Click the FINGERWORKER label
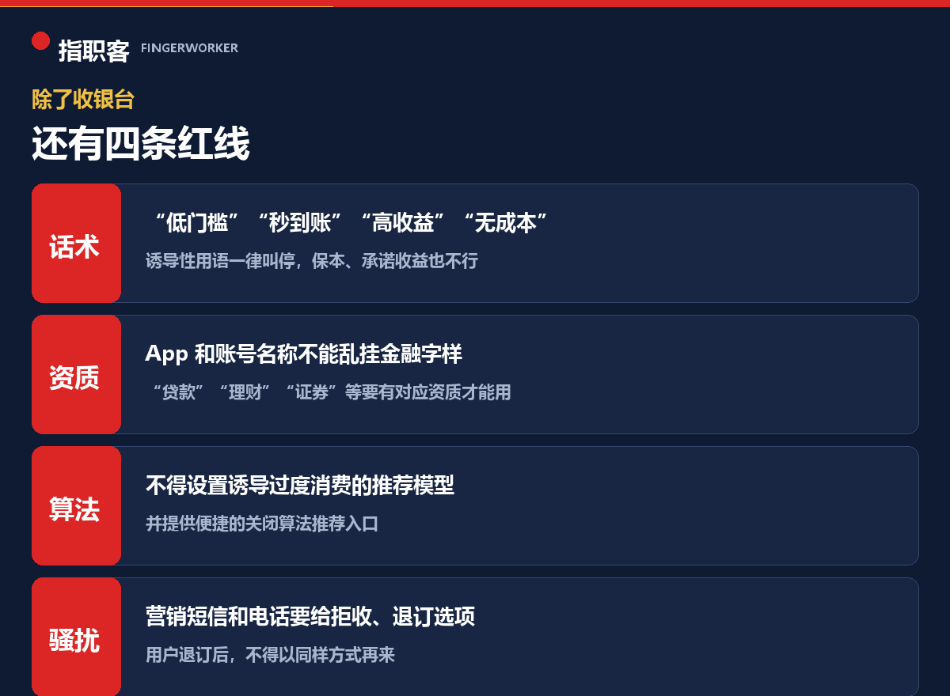The height and width of the screenshot is (696, 950). pos(189,48)
